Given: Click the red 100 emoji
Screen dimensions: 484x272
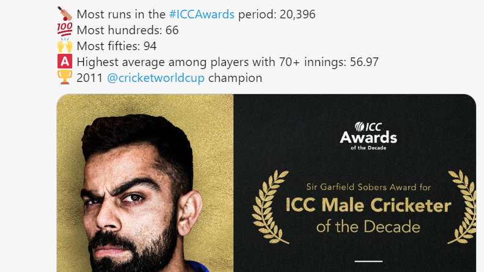Looking at the screenshot, I should pyautogui.click(x=65, y=30).
